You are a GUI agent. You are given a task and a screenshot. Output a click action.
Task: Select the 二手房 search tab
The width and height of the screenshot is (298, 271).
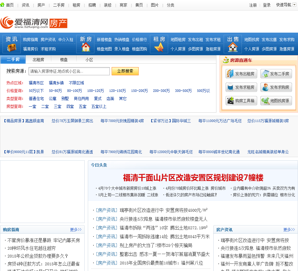pyautogui.click(x=13, y=60)
